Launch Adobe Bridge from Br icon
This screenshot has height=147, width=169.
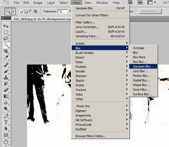point(130,2)
